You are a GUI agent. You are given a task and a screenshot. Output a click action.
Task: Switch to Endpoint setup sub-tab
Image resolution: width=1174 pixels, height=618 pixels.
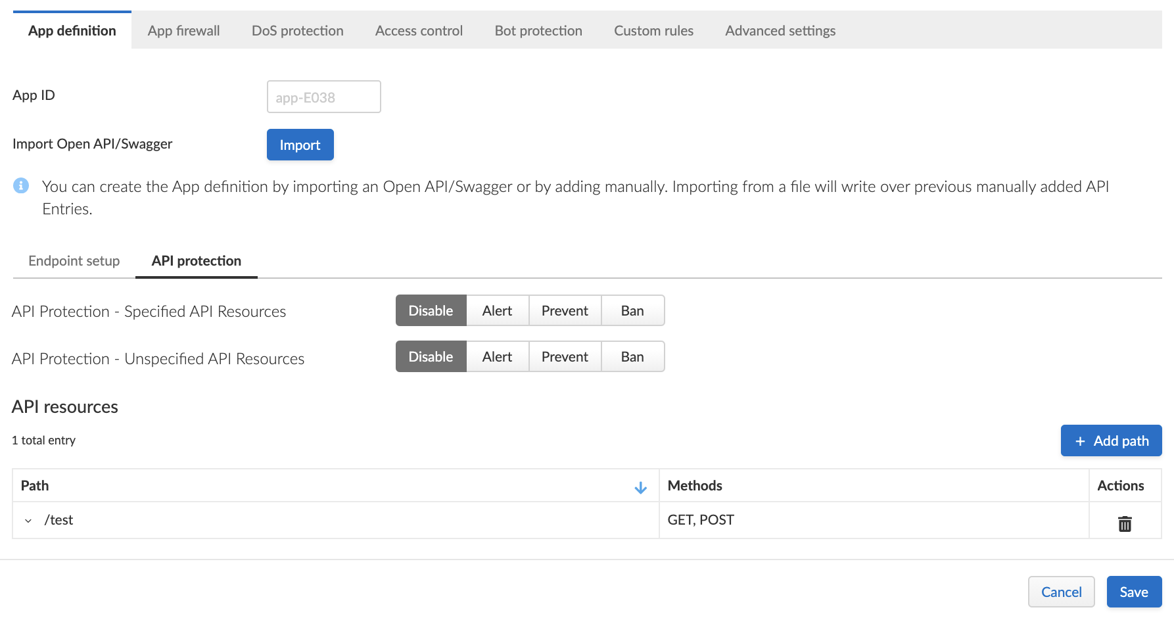coord(74,261)
